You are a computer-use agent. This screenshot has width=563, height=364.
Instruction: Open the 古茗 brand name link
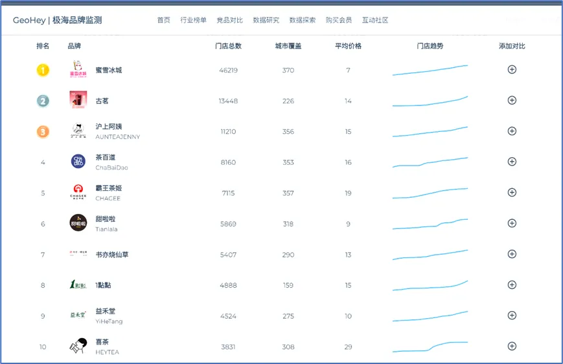coord(102,101)
